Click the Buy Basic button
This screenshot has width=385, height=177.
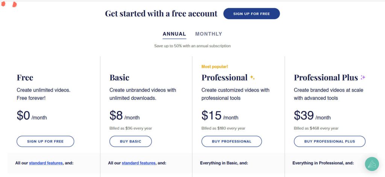click(130, 141)
